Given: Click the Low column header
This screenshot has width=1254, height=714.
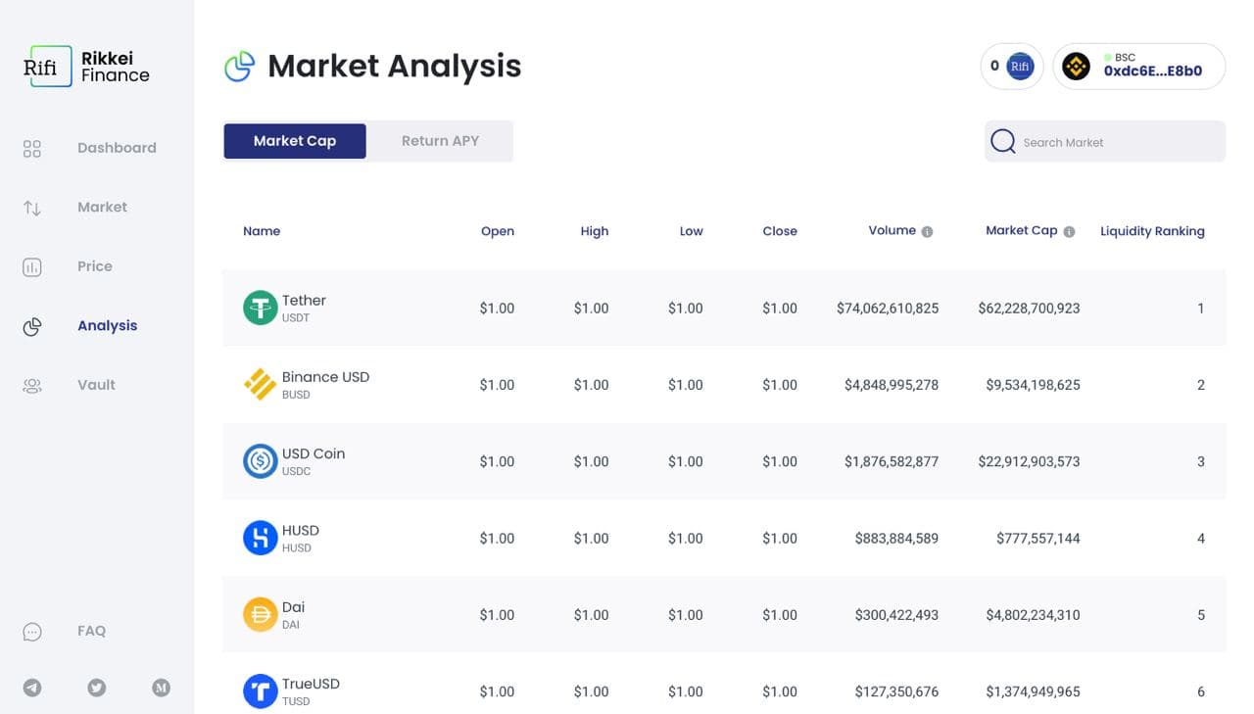Looking at the screenshot, I should [x=692, y=231].
